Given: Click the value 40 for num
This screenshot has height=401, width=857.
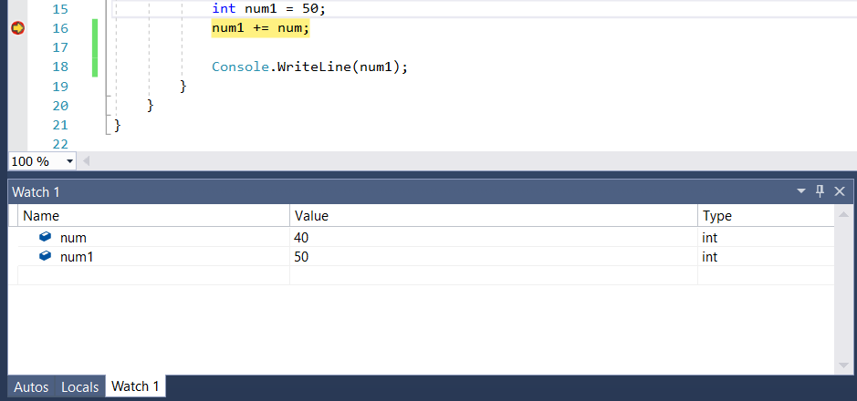Looking at the screenshot, I should coord(302,238).
